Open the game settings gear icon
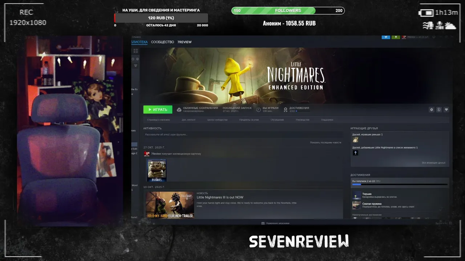This screenshot has height=261, width=465. tap(432, 109)
